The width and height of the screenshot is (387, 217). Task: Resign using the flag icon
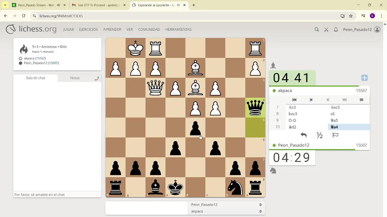(335, 135)
